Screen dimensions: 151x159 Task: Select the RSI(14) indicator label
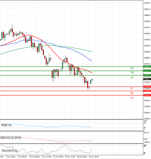point(6,125)
